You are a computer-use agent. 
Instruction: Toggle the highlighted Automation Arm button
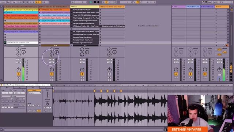click(106, 2)
